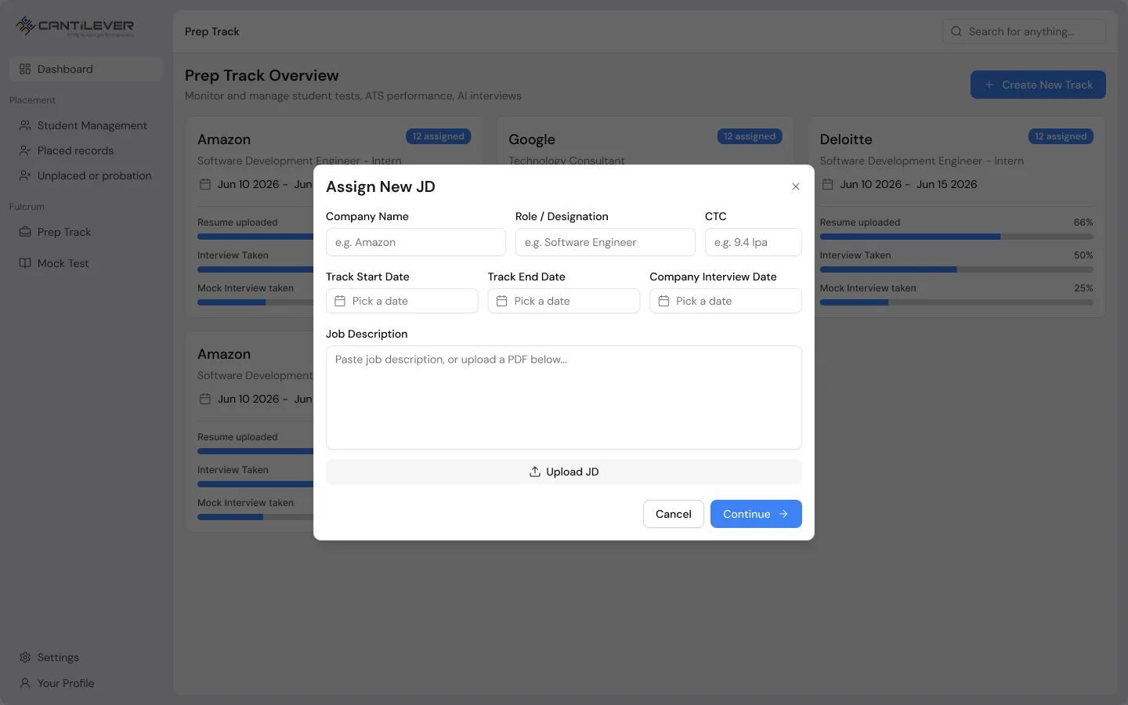
Task: Click the Upload JD button
Action: click(x=563, y=472)
